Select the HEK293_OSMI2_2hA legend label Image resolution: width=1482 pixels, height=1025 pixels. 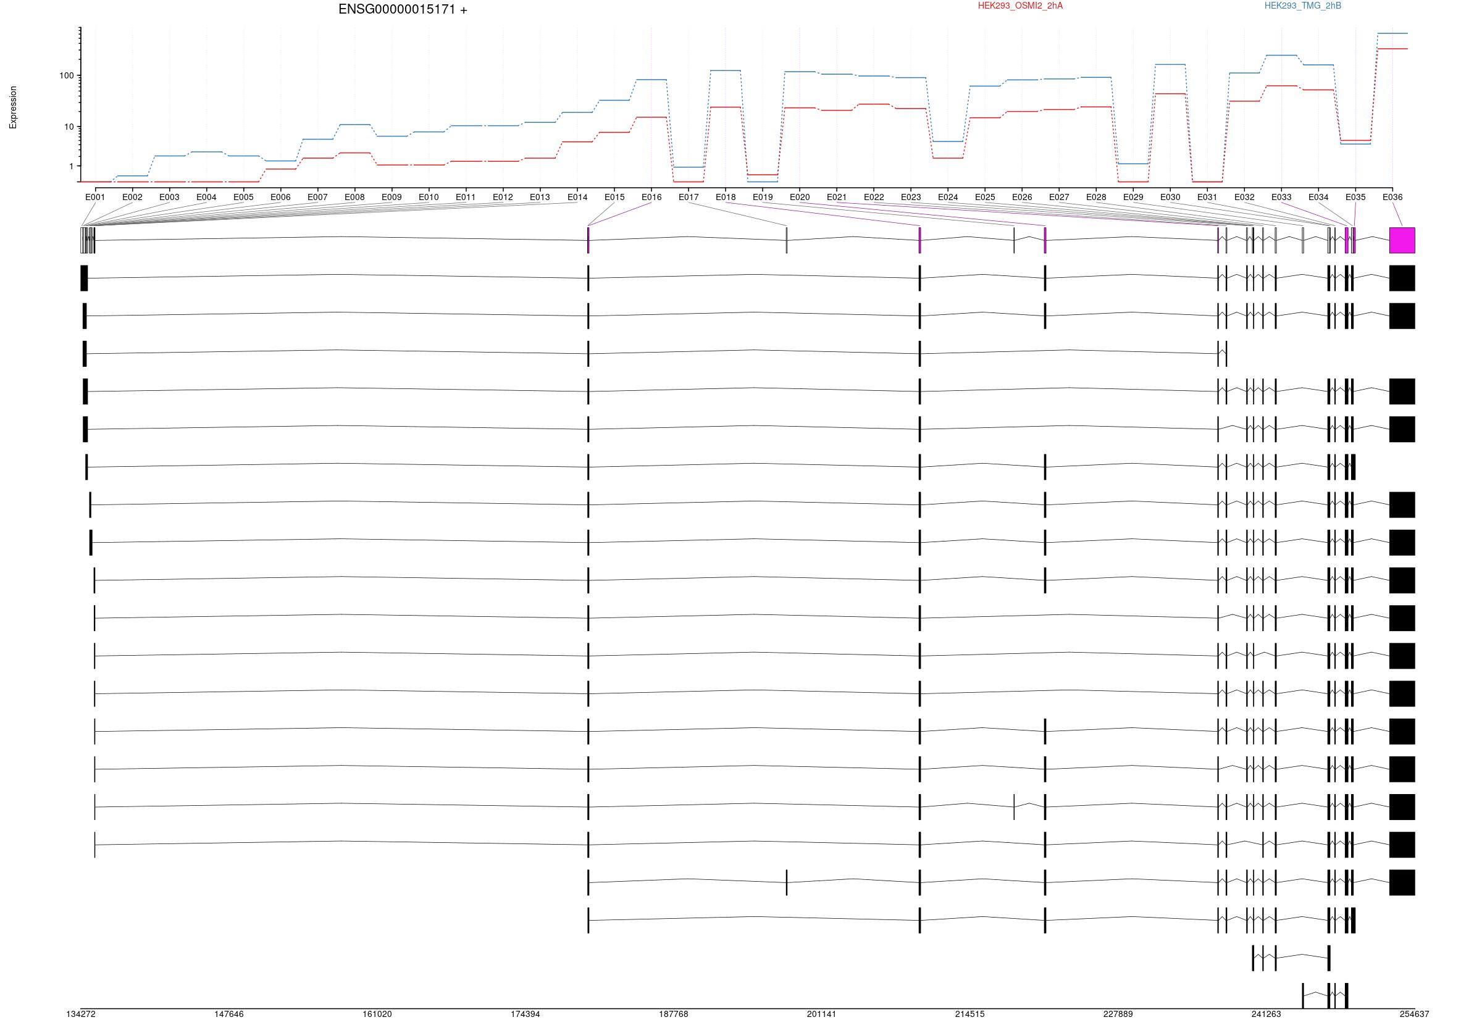click(x=1019, y=6)
